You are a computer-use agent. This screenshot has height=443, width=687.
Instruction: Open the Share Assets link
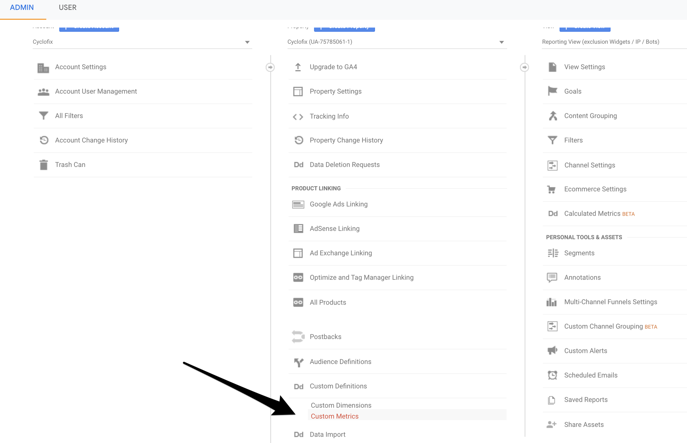584,425
